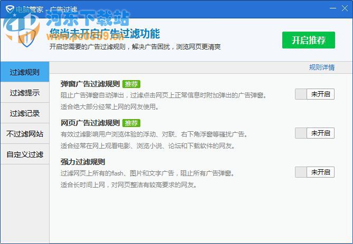
Task: Open the 规则详情 link
Action: coord(321,67)
